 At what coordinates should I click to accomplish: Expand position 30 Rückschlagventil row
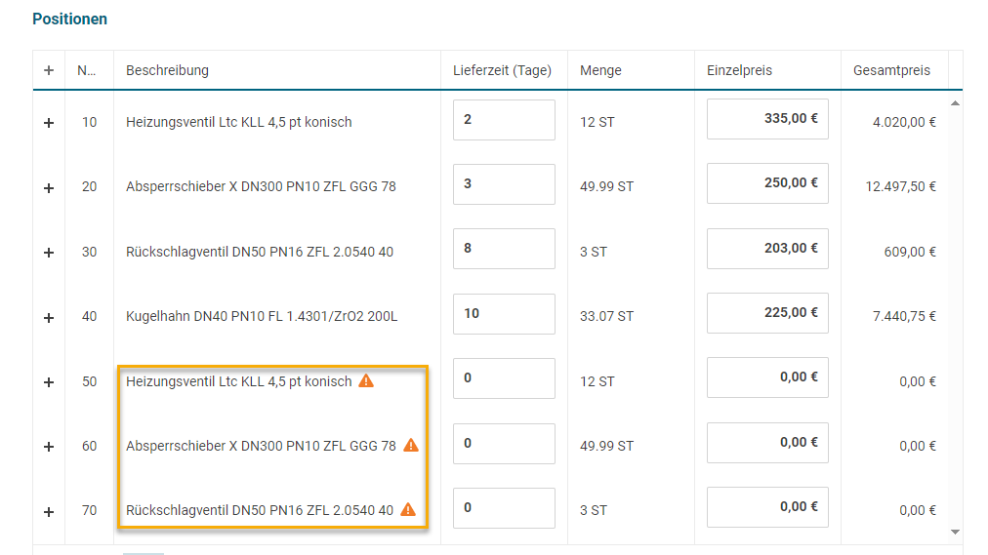pos(49,253)
